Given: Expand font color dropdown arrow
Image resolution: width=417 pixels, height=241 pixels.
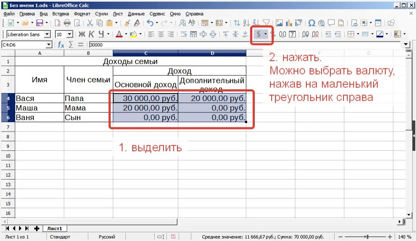Looking at the screenshot, I should pos(126,34).
